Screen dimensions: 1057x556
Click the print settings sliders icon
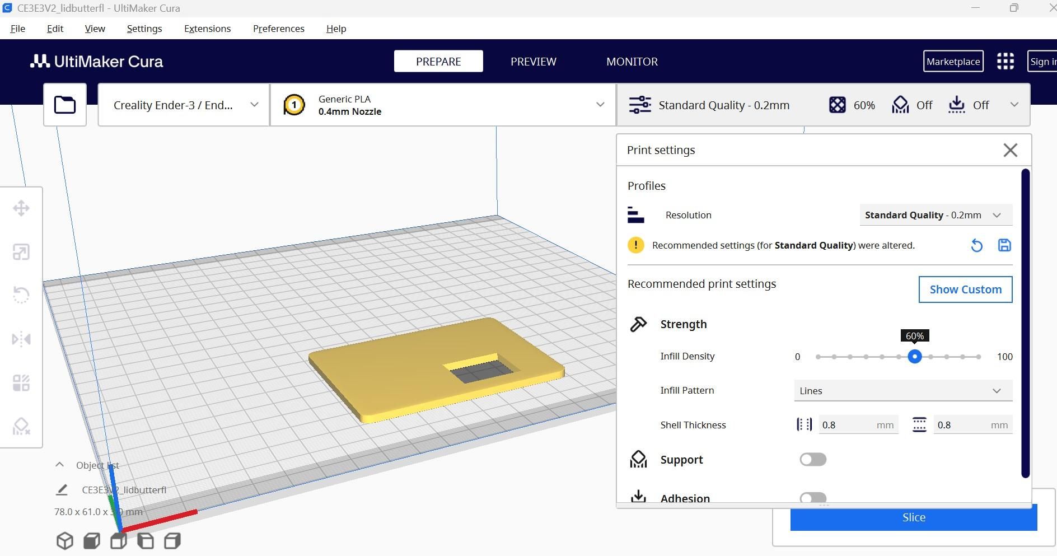coord(640,105)
